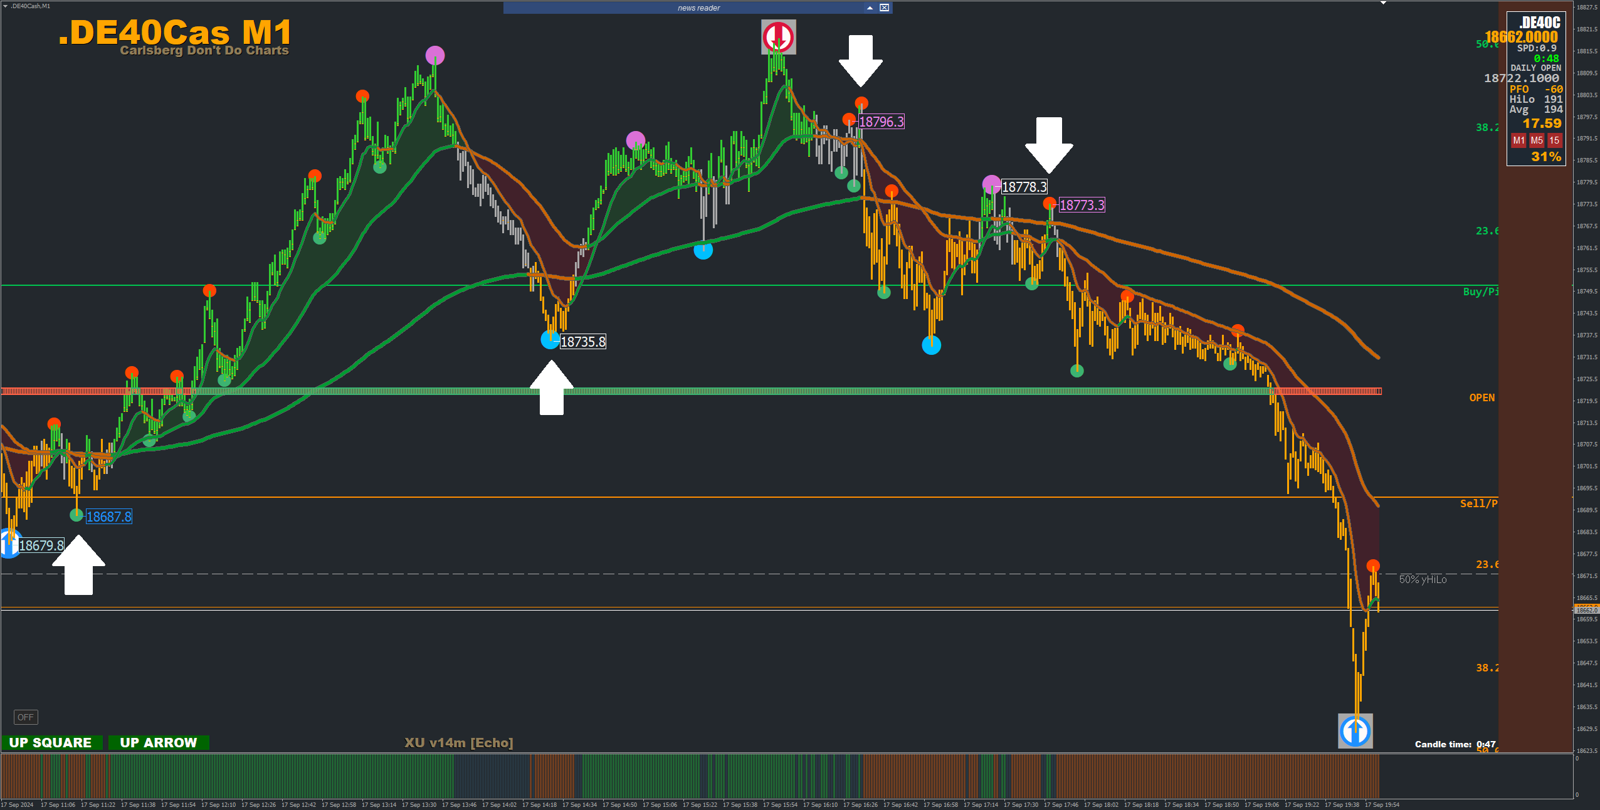Click the cyan dot beside 18735.8 label
Image resolution: width=1600 pixels, height=810 pixels.
click(550, 340)
